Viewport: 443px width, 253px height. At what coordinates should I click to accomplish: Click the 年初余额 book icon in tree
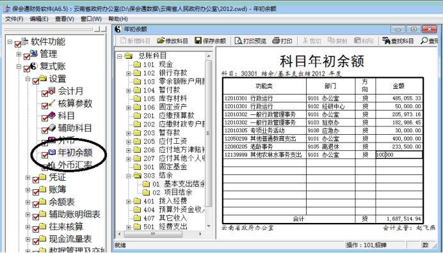pos(52,152)
